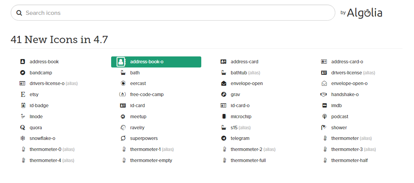
Task: Click the superpowers icon
Action: click(x=123, y=138)
